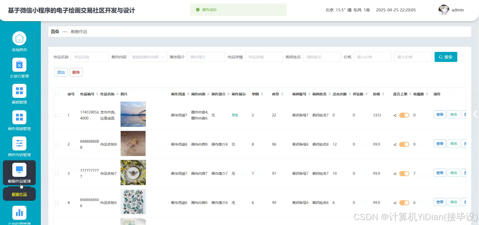Select the 画作内容管理 sliders icon
This screenshot has height=225, width=479.
click(x=19, y=143)
